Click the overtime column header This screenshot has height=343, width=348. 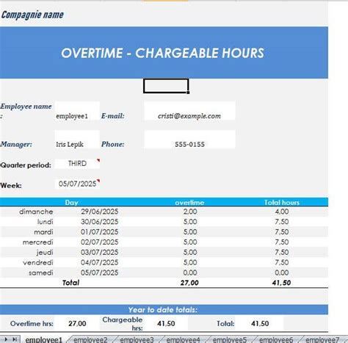[x=189, y=203]
